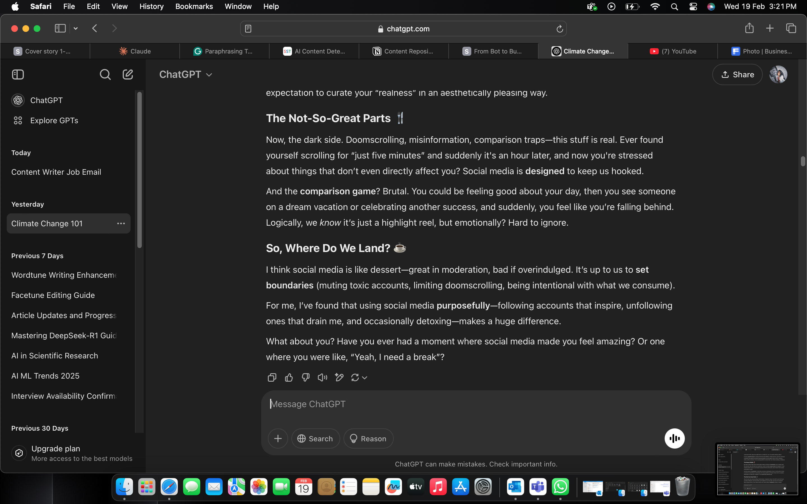Open attach files plus button
Screen dimensions: 807x504
[x=278, y=438]
